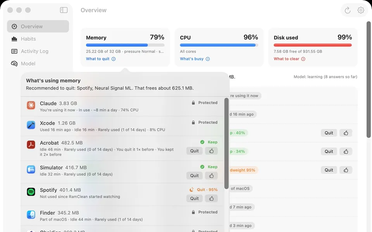Thumbs up on the 40% row

click(346, 133)
